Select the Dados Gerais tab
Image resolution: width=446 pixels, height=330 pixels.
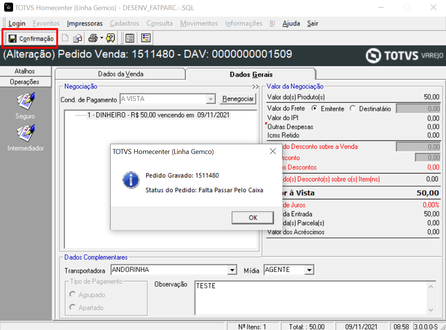click(x=251, y=75)
